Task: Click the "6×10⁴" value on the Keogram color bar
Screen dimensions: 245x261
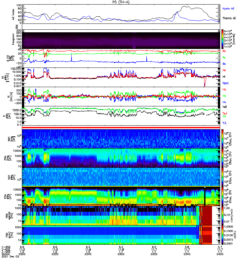Action: pyautogui.click(x=228, y=31)
